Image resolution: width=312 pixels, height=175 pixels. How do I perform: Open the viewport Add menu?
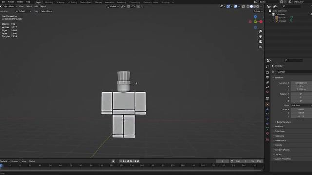pos(36,6)
